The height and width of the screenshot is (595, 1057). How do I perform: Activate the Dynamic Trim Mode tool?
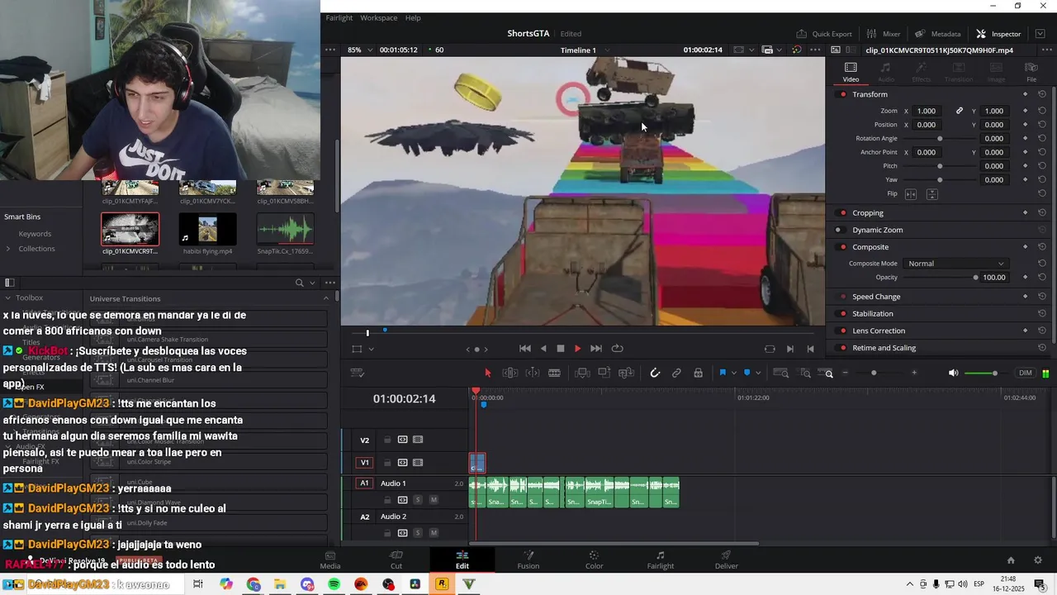[x=533, y=373]
